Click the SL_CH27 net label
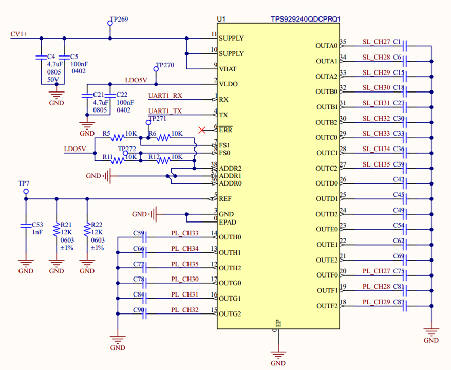Image resolution: width=451 pixels, height=370 pixels. (376, 42)
